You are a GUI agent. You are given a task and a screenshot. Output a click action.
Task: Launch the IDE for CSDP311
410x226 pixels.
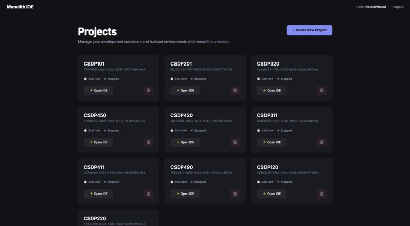pyautogui.click(x=272, y=142)
